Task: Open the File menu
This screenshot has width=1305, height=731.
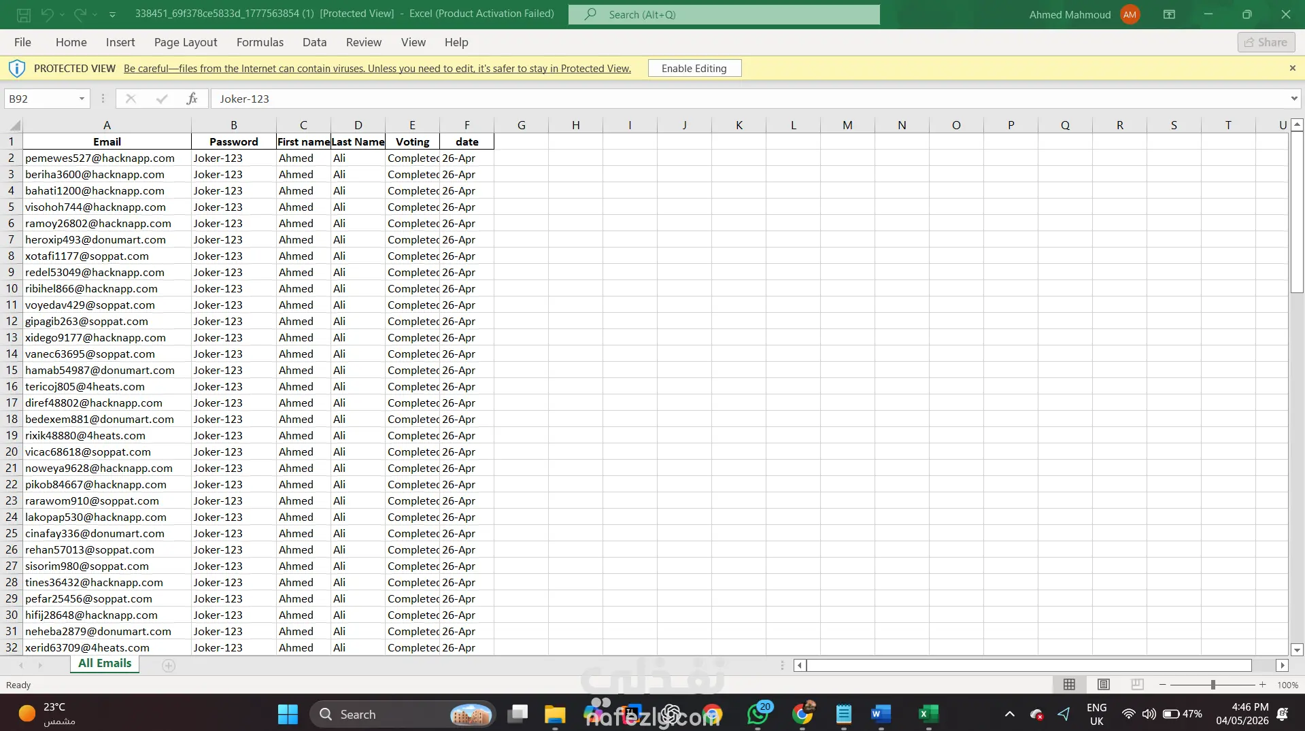Action: point(22,42)
